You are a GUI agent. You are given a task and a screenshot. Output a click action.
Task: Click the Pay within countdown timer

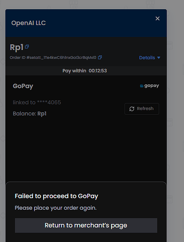pyautogui.click(x=85, y=71)
